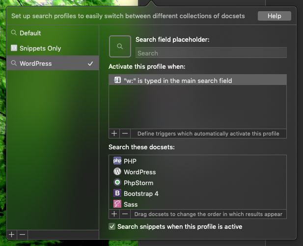
Task: Click the PhpStorm docset icon
Action: (117, 182)
